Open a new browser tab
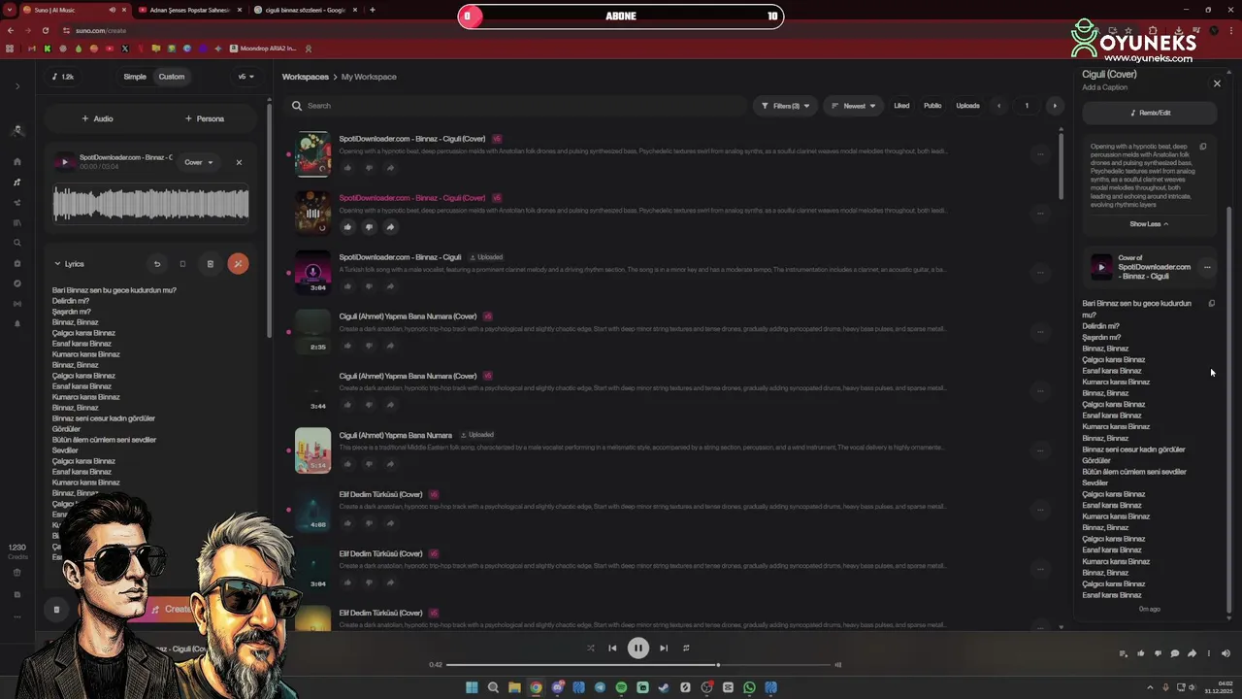Screen dimensions: 1242x699 click(x=373, y=10)
